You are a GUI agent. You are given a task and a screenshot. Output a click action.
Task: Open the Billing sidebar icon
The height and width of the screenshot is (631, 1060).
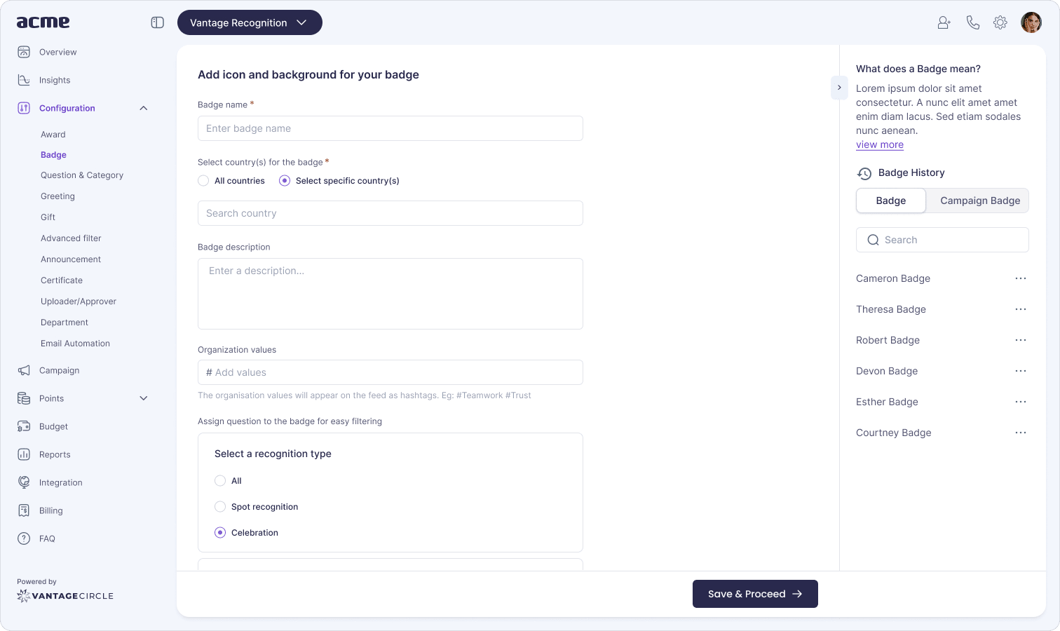point(24,510)
